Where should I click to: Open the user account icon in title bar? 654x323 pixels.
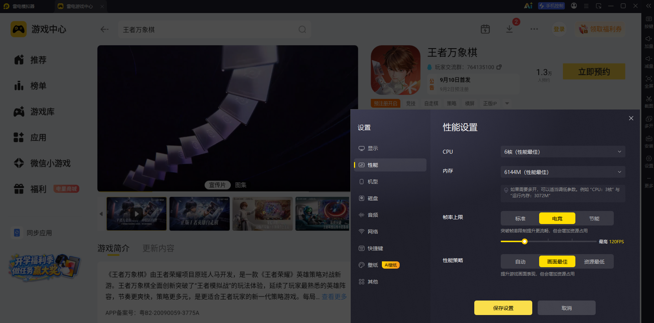click(574, 6)
